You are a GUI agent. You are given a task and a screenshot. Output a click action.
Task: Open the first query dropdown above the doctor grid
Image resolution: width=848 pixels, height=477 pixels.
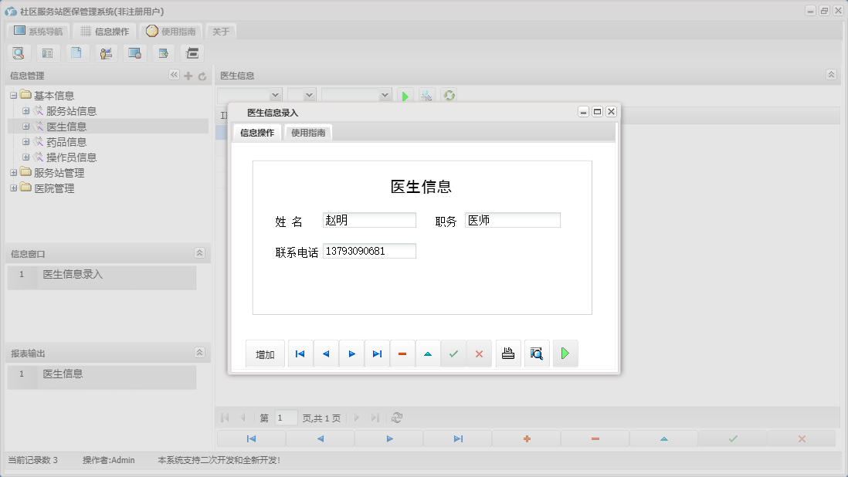click(248, 95)
